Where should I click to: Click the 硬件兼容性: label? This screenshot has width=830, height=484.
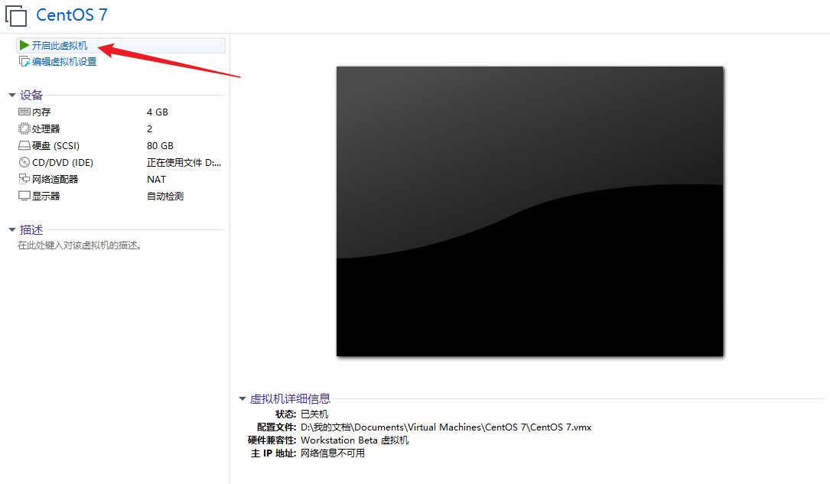[272, 440]
